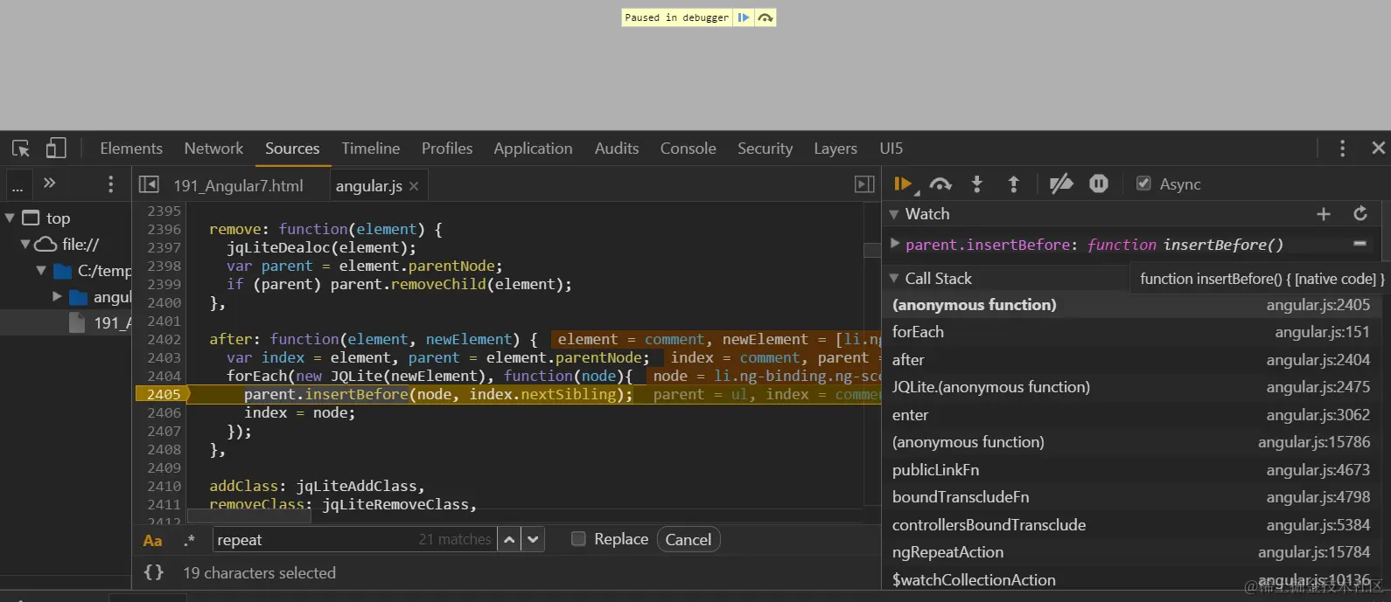
Task: Collapse the top frame tree node
Action: [10, 218]
